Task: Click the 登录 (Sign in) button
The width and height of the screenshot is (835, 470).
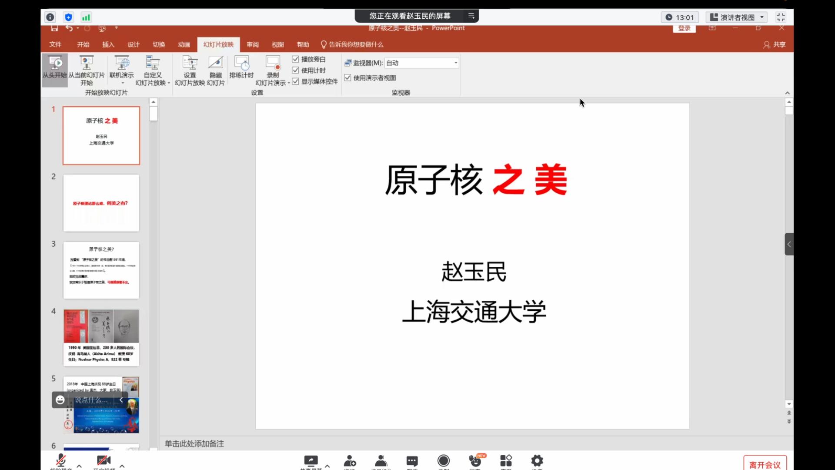Action: pyautogui.click(x=684, y=28)
